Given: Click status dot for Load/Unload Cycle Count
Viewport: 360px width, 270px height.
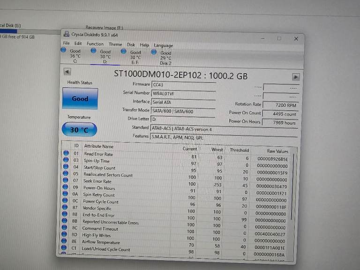Looking at the screenshot, I should (64, 247).
